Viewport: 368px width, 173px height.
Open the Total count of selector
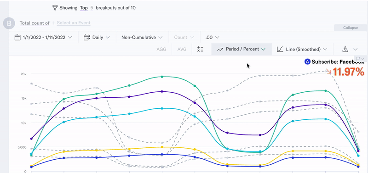(x=34, y=23)
